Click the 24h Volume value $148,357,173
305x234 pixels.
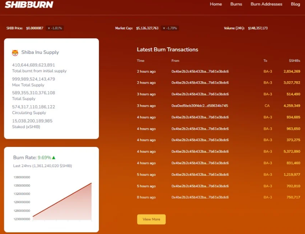pyautogui.click(x=258, y=28)
